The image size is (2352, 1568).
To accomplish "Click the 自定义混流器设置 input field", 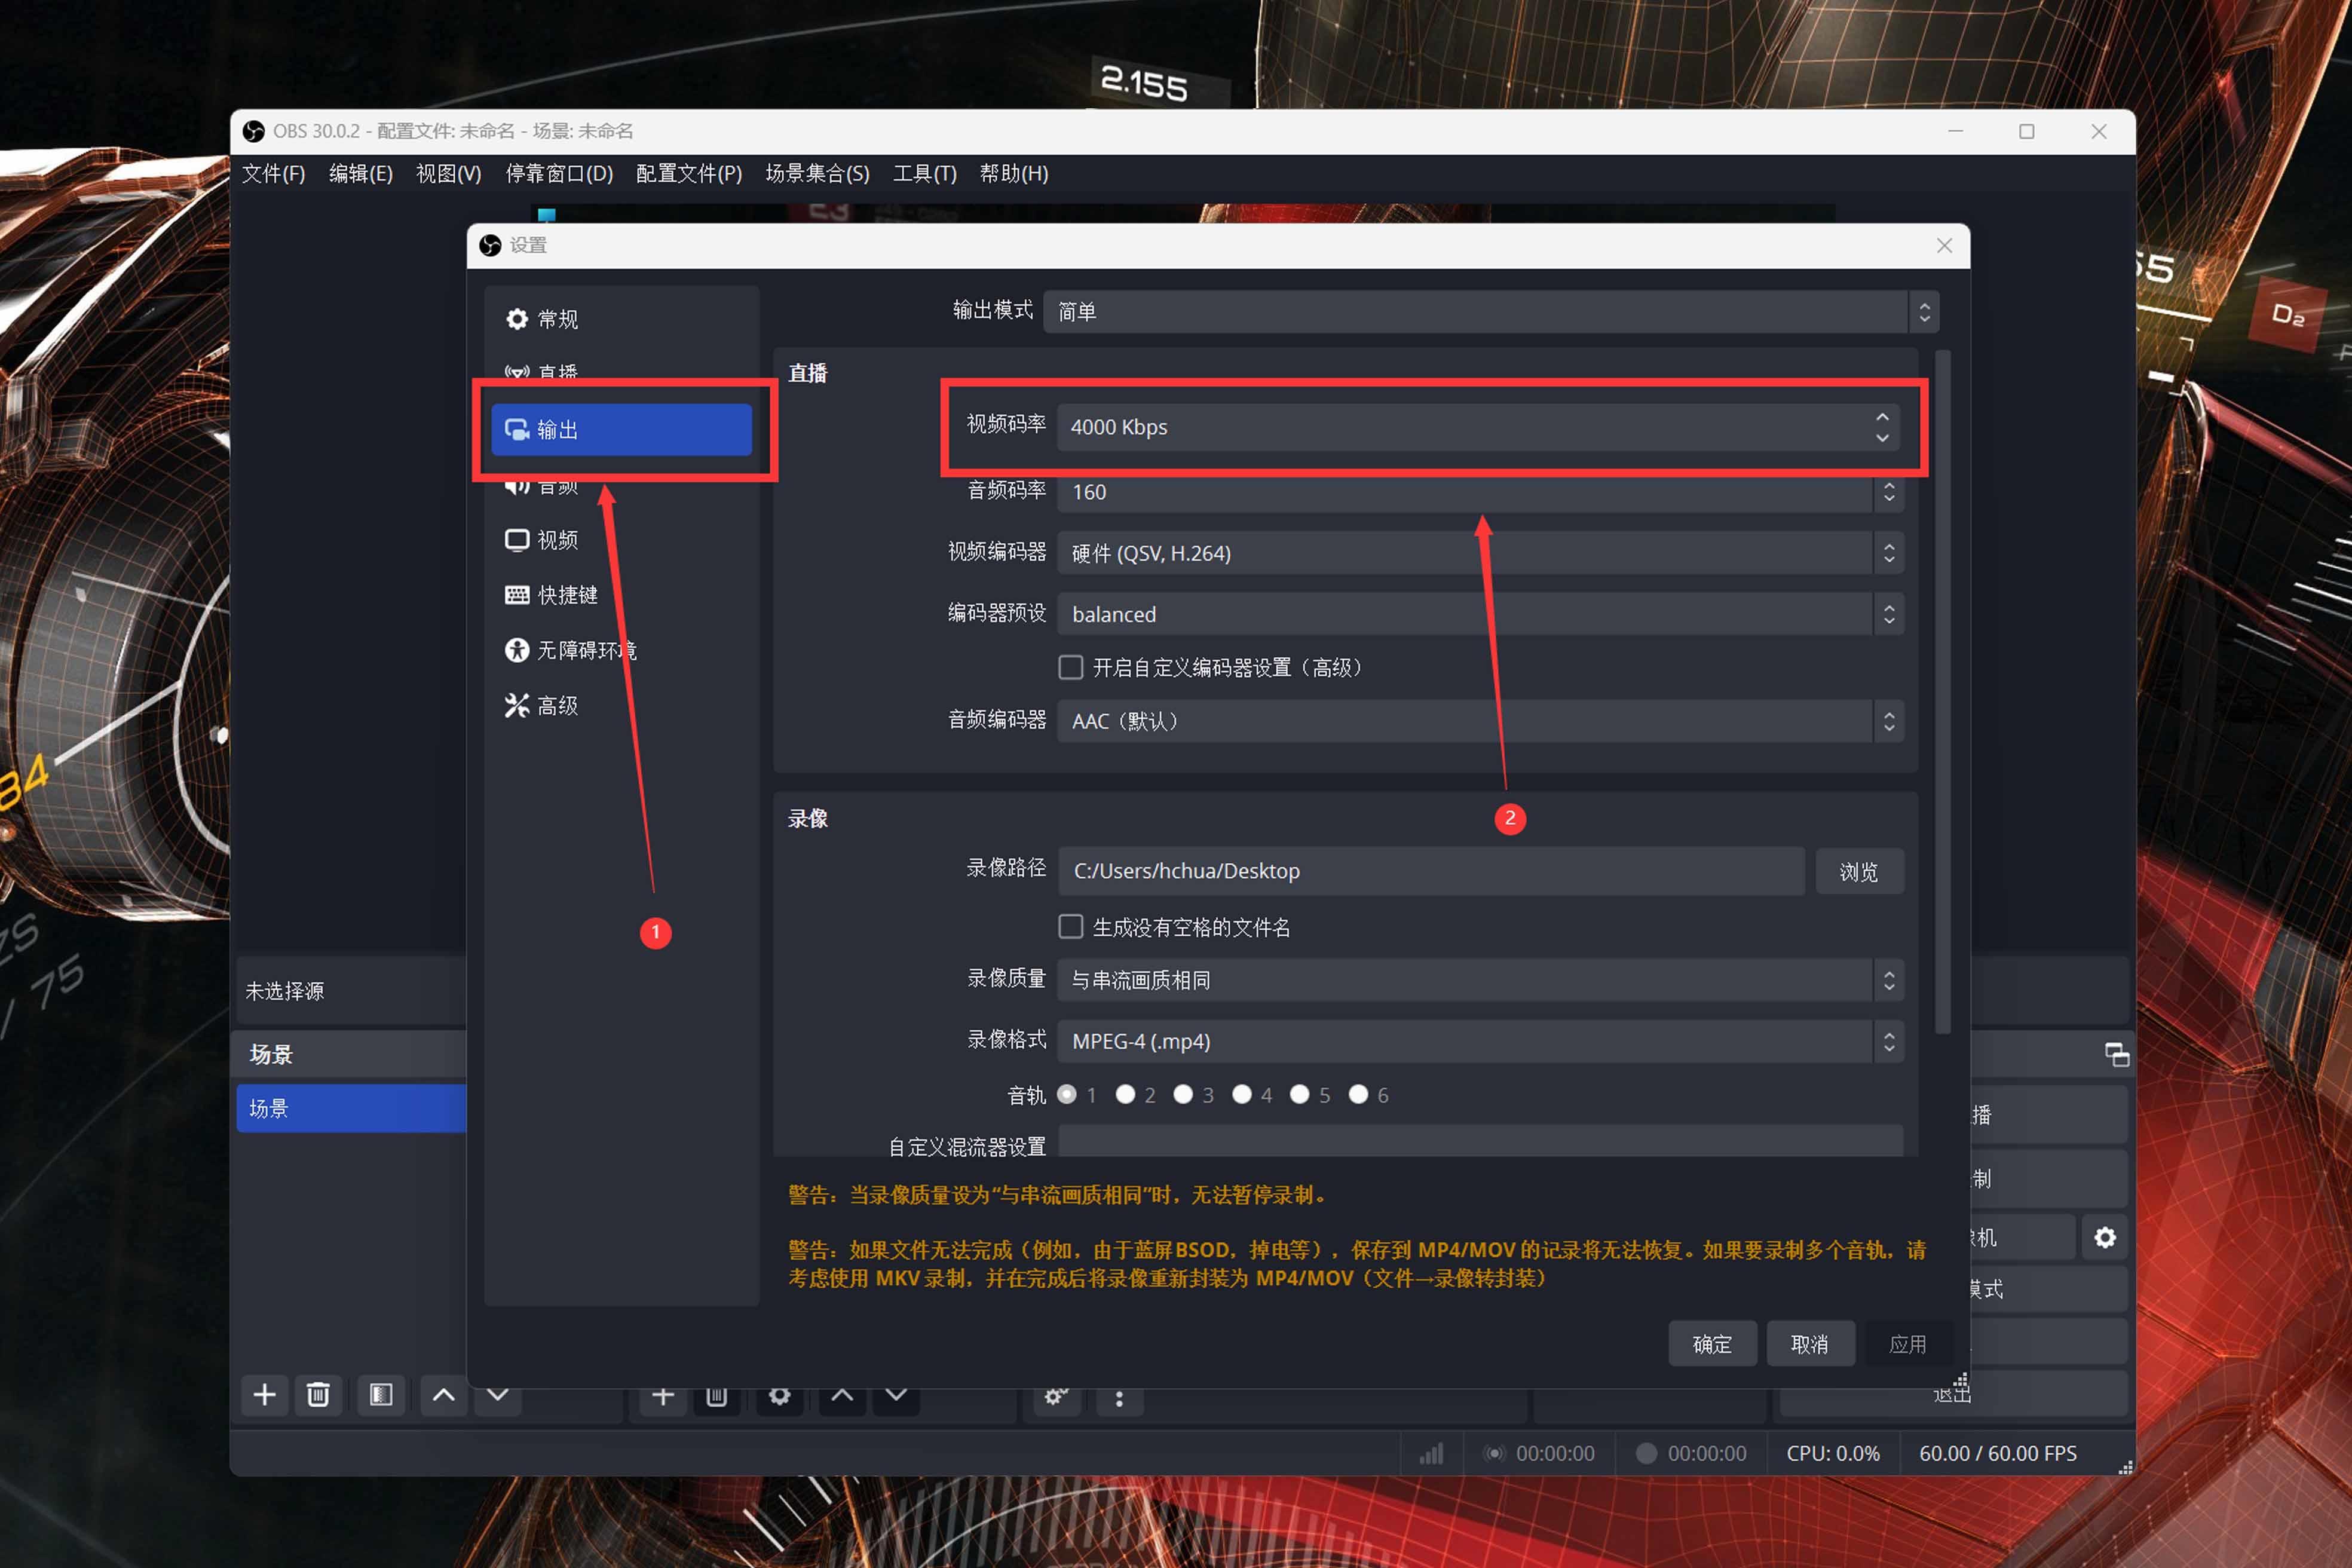I will coord(1480,1142).
